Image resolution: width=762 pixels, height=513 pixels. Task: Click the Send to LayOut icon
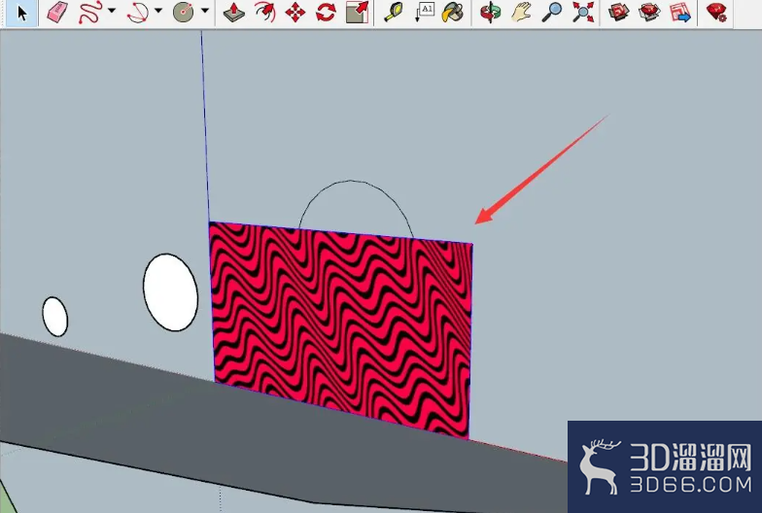pyautogui.click(x=680, y=12)
